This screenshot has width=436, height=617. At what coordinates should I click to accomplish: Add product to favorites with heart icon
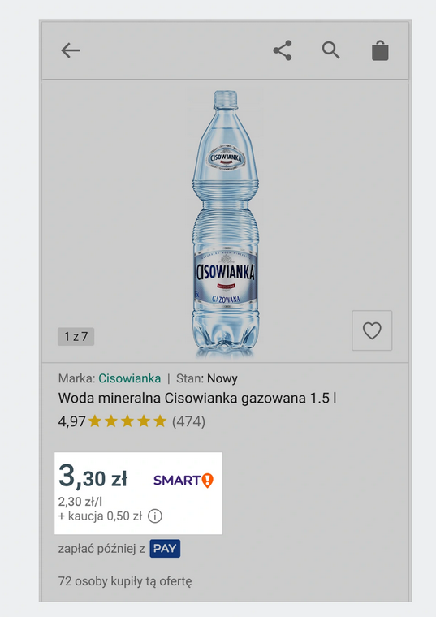372,330
